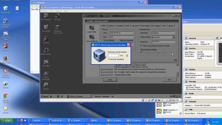Open host Windows start button
Screen dimensions: 222x125
coord(7,120)
